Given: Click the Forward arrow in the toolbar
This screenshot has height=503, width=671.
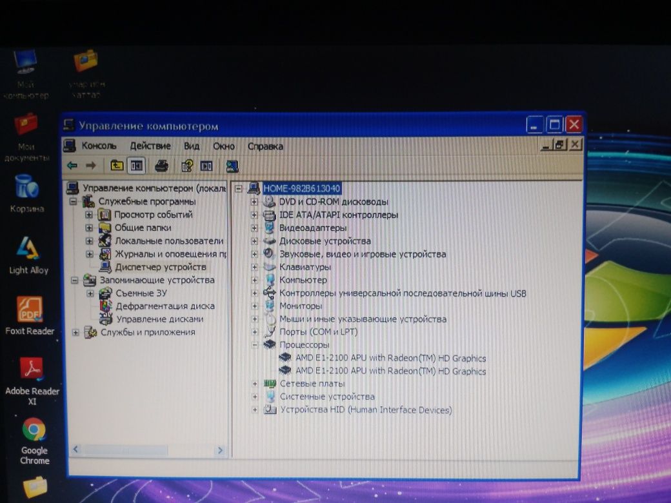Looking at the screenshot, I should (x=91, y=166).
